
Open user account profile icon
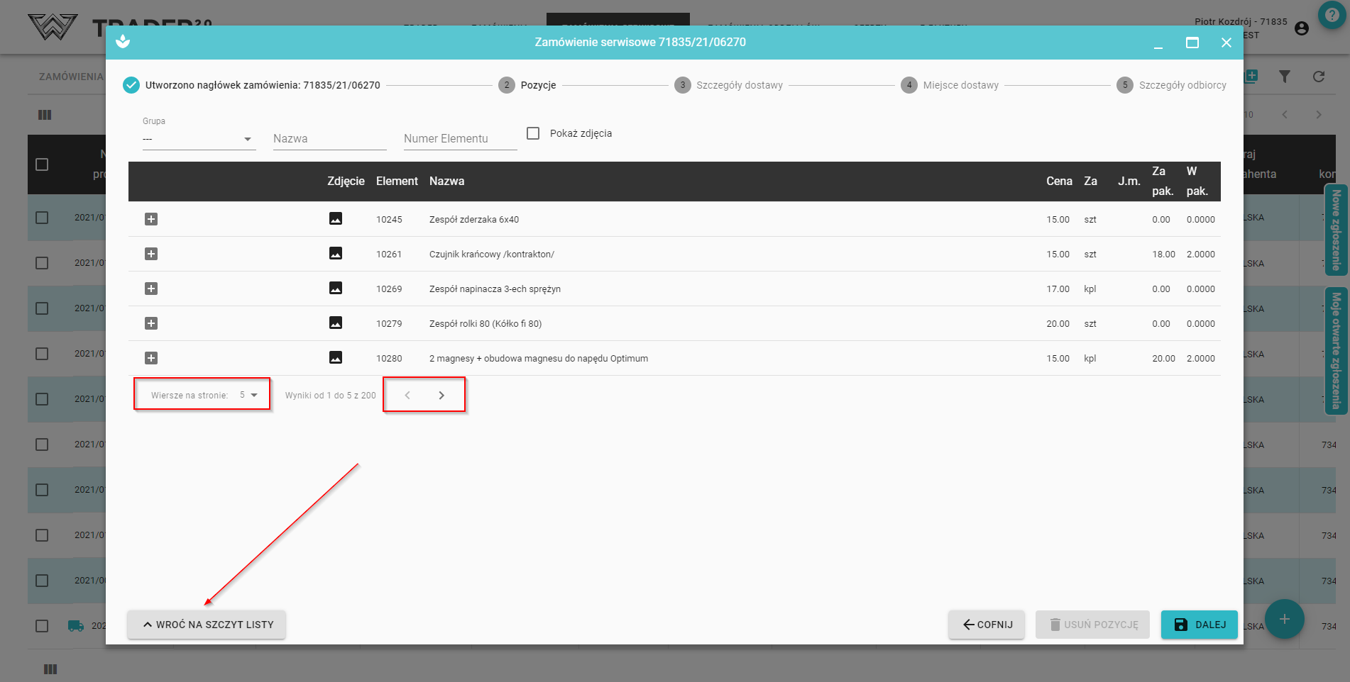click(x=1301, y=28)
